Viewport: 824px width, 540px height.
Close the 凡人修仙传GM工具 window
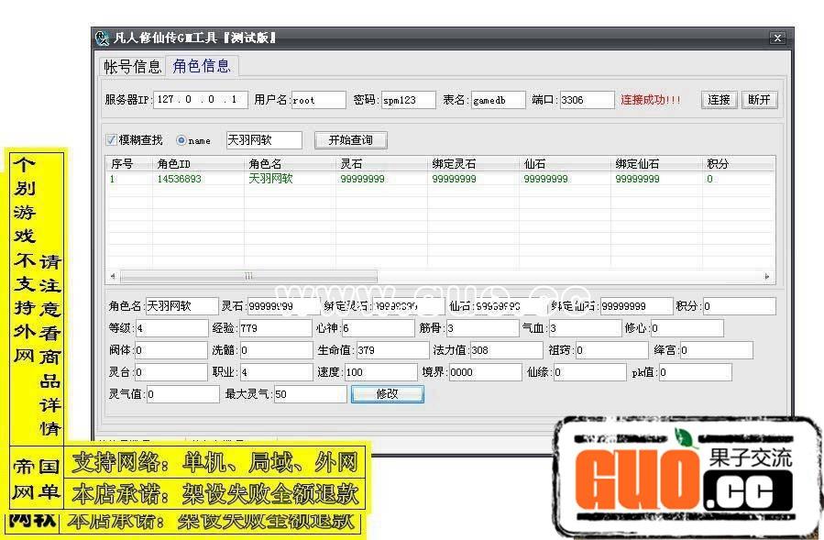[x=777, y=38]
